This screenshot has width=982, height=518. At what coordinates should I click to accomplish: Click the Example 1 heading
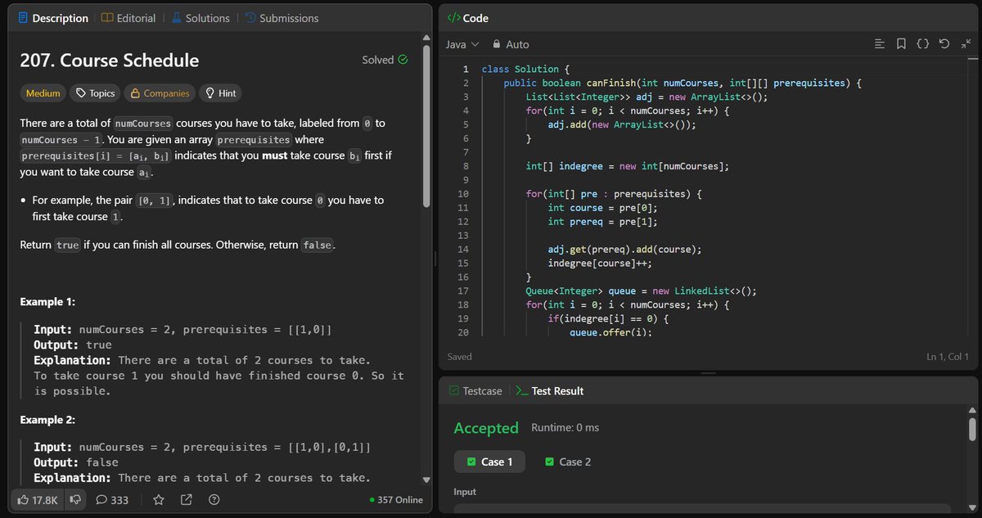[x=47, y=302]
